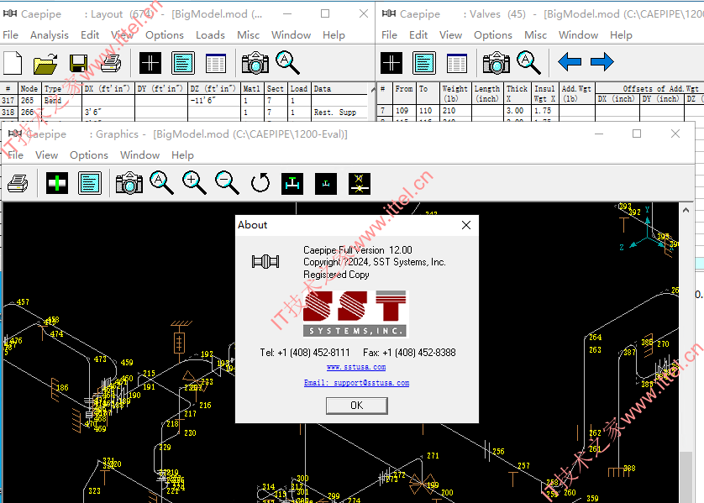Go to previous item with left blue arrow
704x503 pixels.
click(570, 62)
